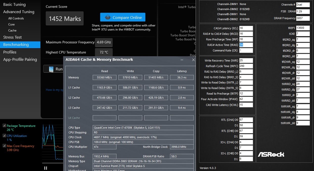The width and height of the screenshot is (314, 171).
Task: Click the Memory Bus 1932.4 MHz field
Action: point(105,156)
